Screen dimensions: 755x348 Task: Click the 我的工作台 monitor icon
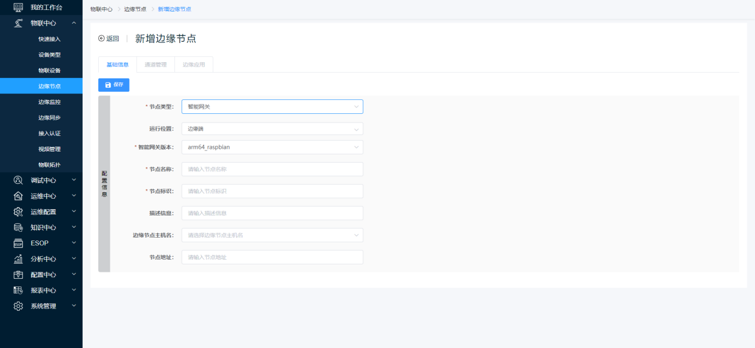click(18, 7)
